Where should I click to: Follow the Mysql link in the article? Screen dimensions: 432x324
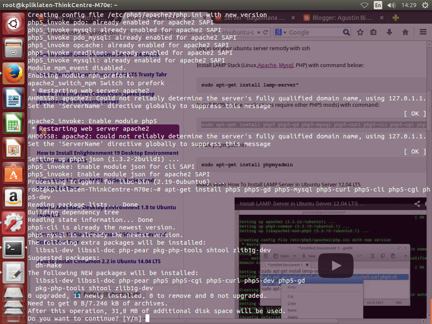click(286, 65)
